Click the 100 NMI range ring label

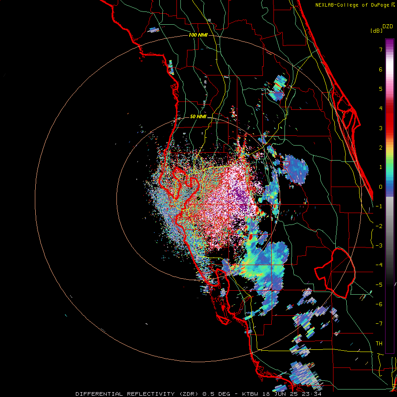198,35
